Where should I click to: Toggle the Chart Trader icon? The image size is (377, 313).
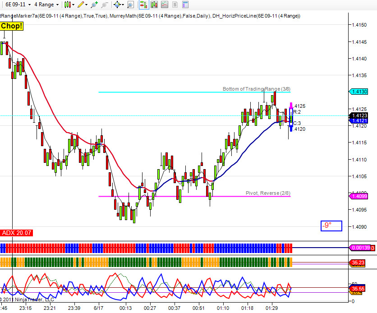tap(144, 5)
